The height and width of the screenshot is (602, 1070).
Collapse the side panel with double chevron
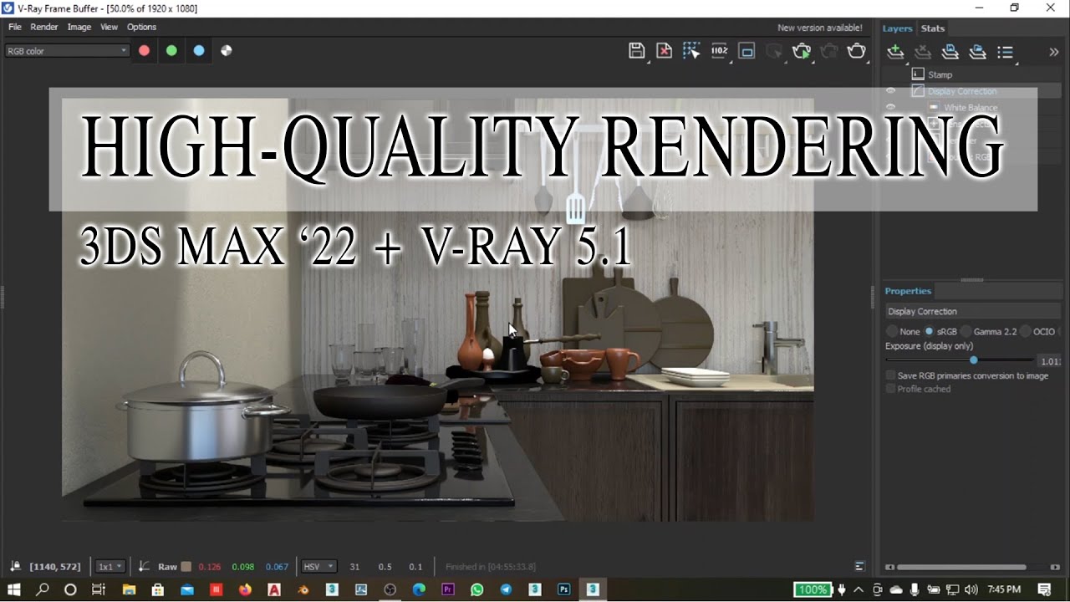[1054, 52]
